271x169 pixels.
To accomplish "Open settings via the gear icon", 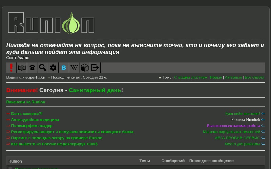I will (53, 68).
